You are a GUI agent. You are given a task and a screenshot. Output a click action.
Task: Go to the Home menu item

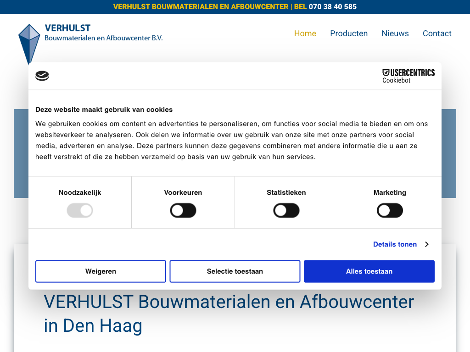pos(305,33)
